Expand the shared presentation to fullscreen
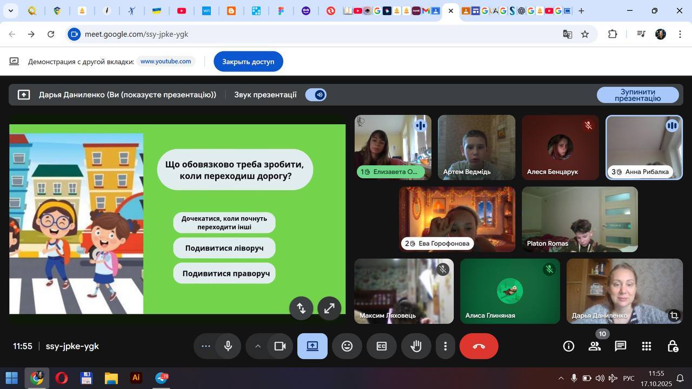The image size is (692, 389). click(329, 308)
